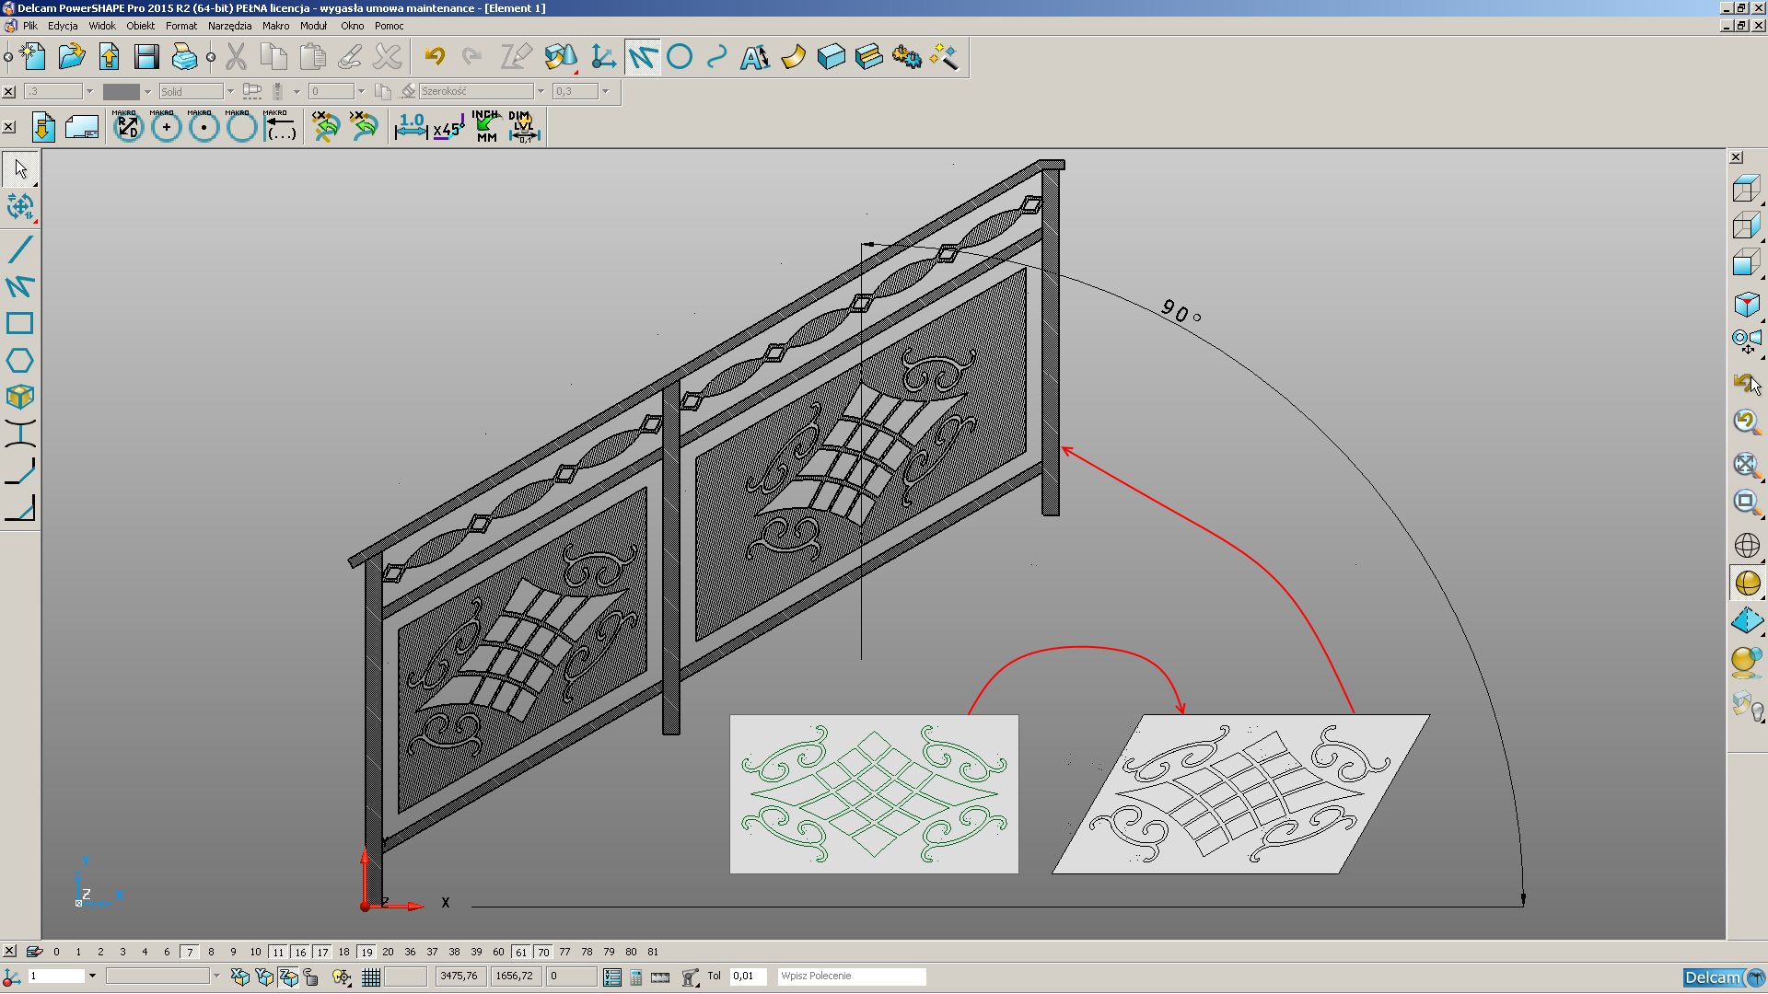This screenshot has height=994, width=1768.
Task: Open the text creation tool
Action: pyautogui.click(x=754, y=57)
